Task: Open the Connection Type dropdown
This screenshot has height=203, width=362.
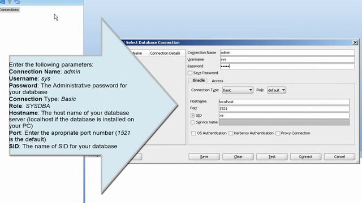Action: pos(238,90)
